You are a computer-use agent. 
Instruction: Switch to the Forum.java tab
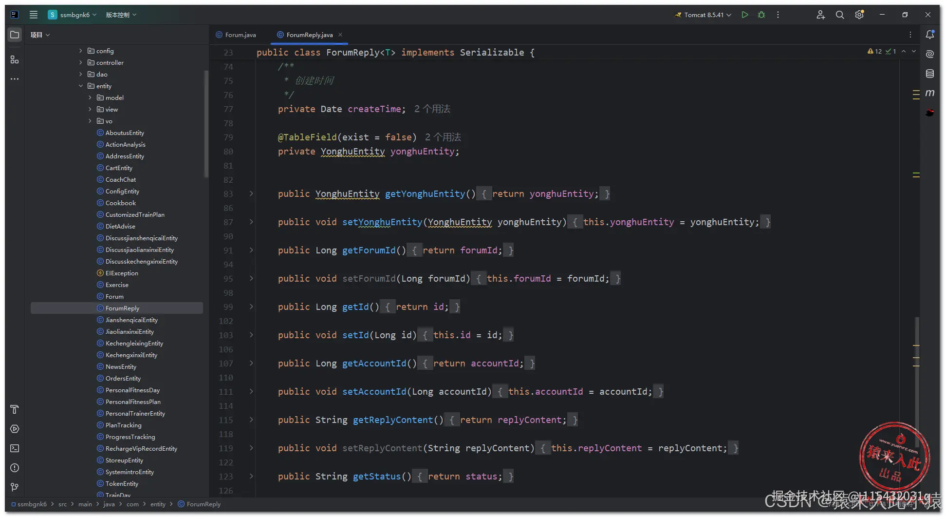236,35
